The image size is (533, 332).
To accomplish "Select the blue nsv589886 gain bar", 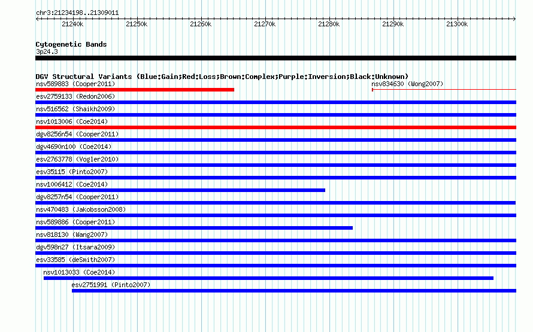I will (194, 228).
